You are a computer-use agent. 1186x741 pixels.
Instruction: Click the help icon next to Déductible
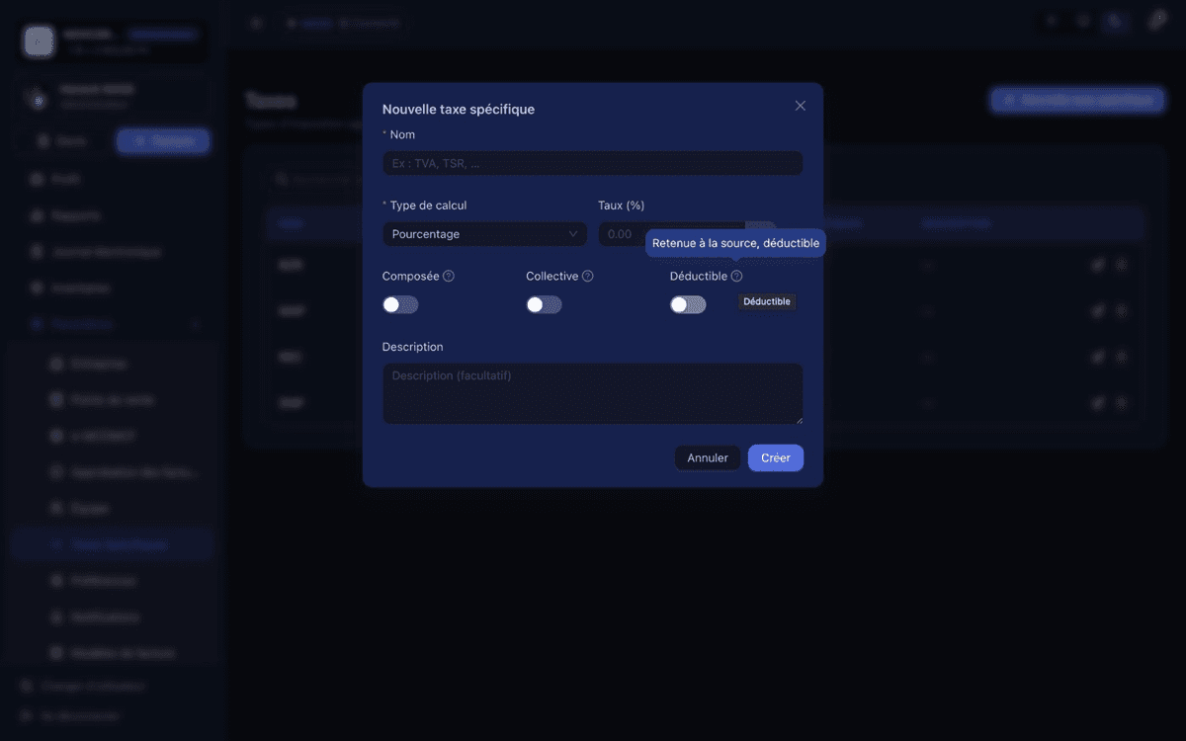pyautogui.click(x=736, y=277)
